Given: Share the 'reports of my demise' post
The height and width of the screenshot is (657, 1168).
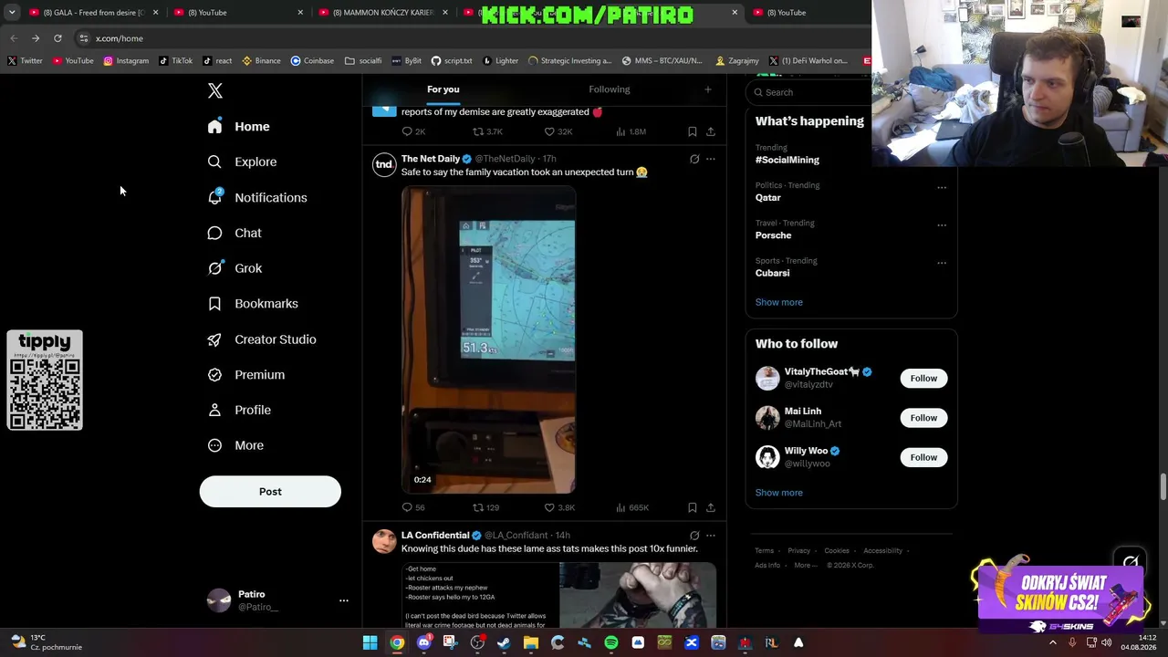Looking at the screenshot, I should (x=711, y=131).
